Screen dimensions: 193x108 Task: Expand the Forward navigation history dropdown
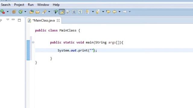(x=130, y=12)
